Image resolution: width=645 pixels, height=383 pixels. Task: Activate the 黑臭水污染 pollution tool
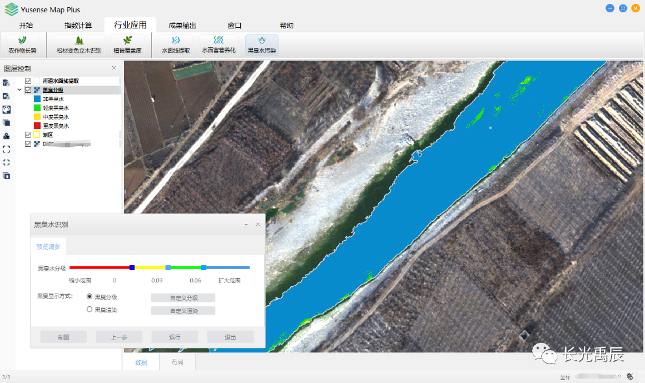click(x=262, y=44)
